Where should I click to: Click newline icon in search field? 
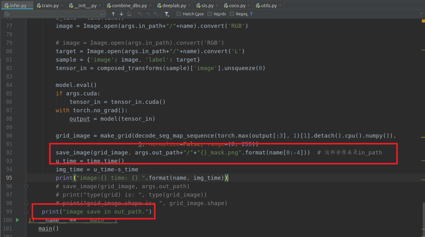(x=103, y=14)
